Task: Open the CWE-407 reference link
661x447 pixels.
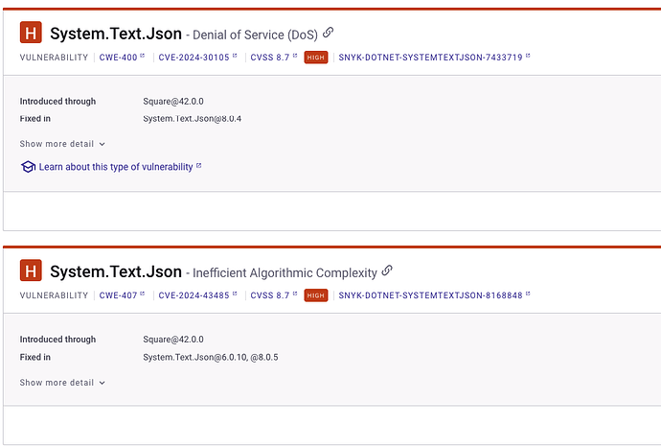Action: pyautogui.click(x=119, y=295)
